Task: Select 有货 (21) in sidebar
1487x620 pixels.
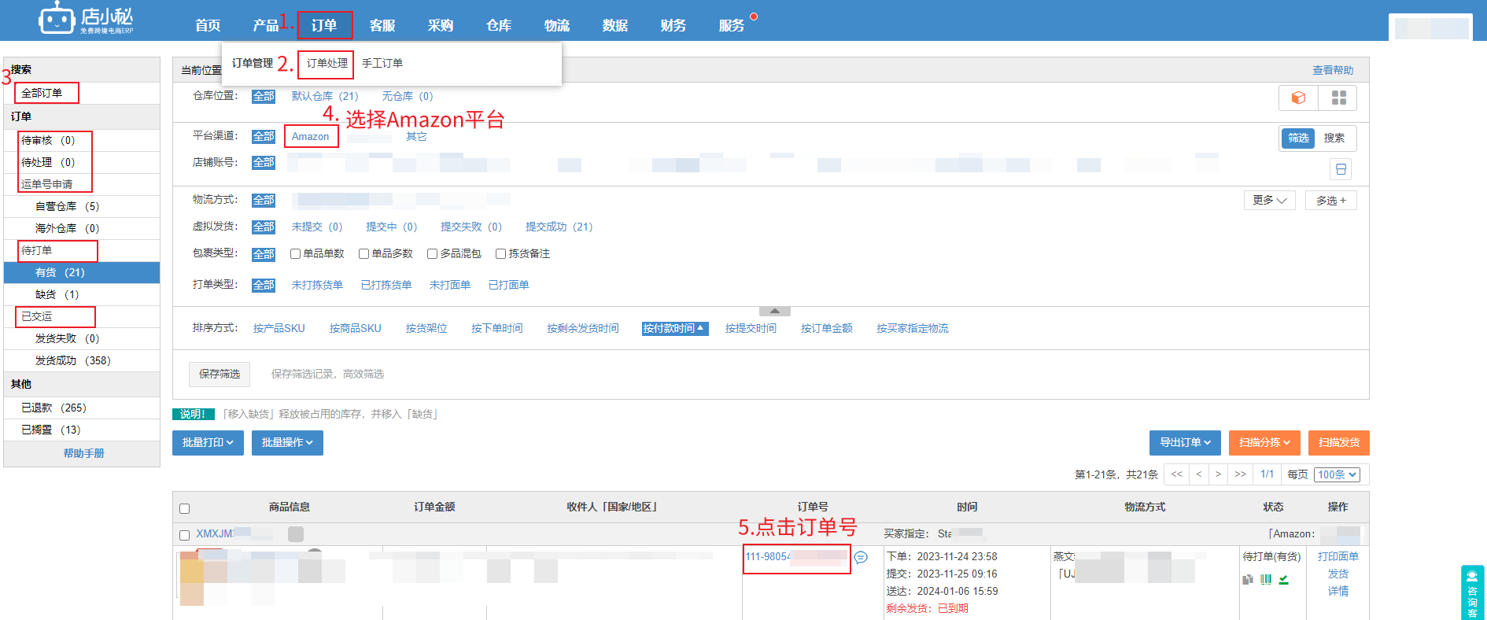Action: point(82,273)
